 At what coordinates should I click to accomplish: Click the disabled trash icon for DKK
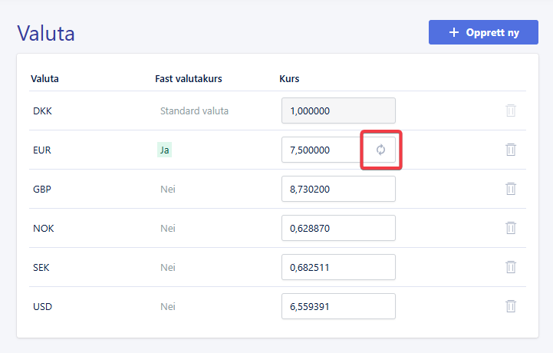(x=511, y=111)
